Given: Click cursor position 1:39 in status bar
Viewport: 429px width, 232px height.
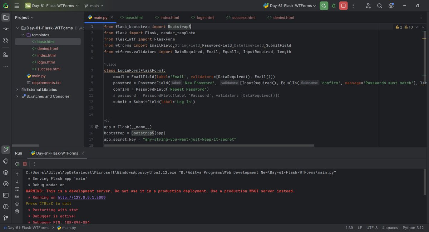Looking at the screenshot, I should [x=349, y=228].
